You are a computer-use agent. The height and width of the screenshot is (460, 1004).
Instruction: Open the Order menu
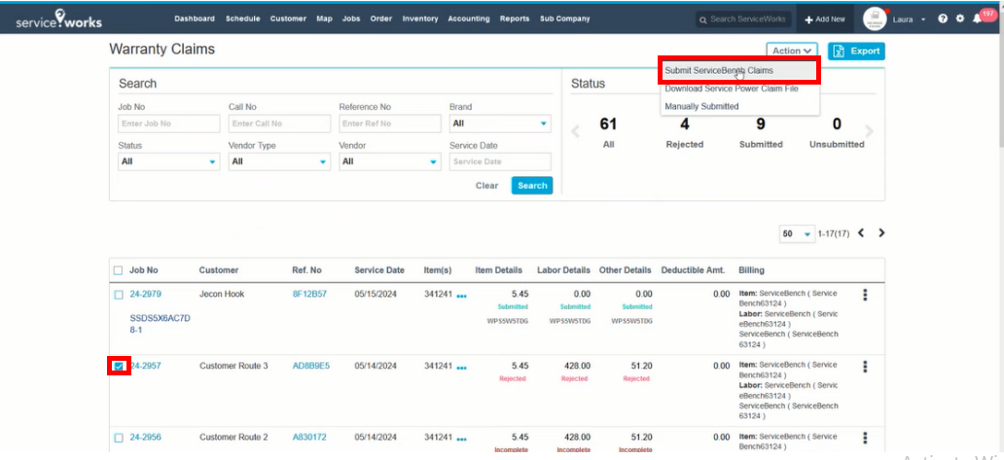(381, 19)
